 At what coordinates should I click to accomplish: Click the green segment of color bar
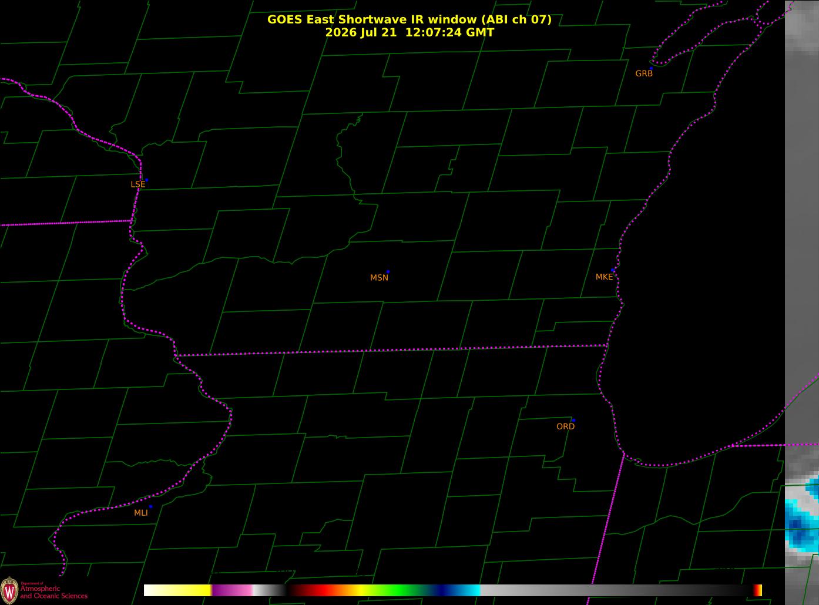tap(400, 590)
